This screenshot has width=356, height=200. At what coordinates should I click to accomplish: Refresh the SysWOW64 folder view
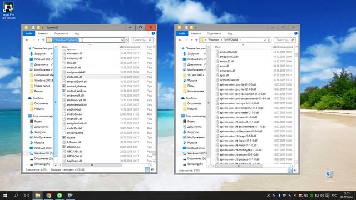269,40
